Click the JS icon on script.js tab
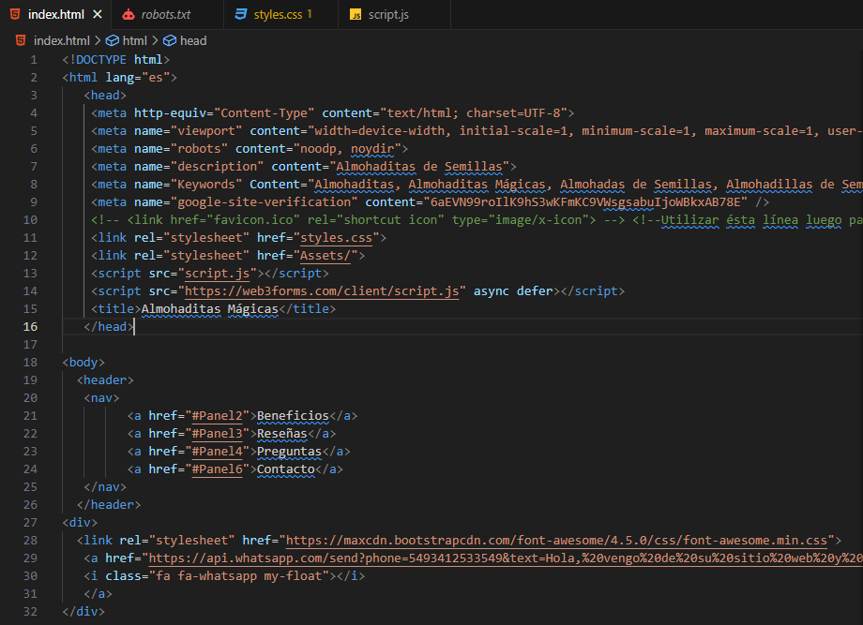Screen dimensions: 863x625 [356, 15]
